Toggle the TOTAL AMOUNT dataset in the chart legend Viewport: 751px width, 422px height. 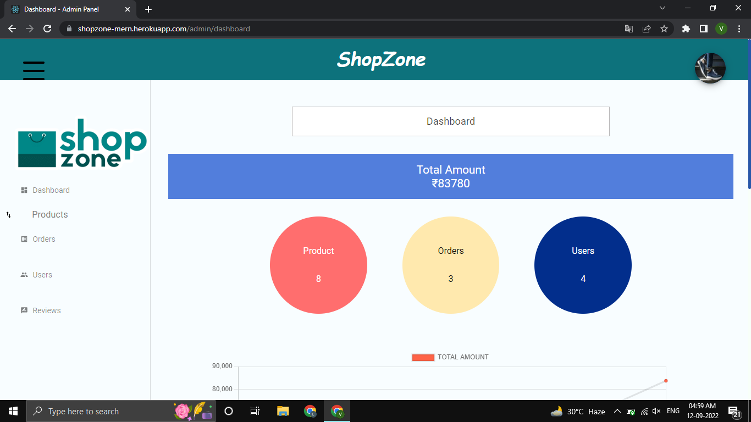[x=462, y=357]
